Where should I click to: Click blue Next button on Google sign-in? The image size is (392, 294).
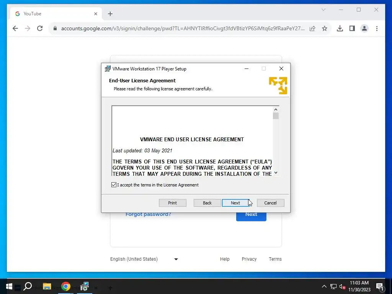[x=251, y=217]
